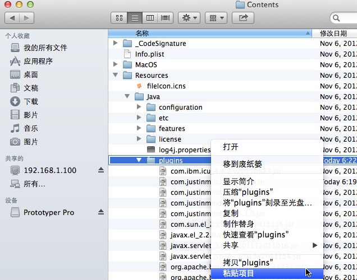Image resolution: width=357 pixels, height=280 pixels.
Task: Expand the configuration folder
Action: 139,108
